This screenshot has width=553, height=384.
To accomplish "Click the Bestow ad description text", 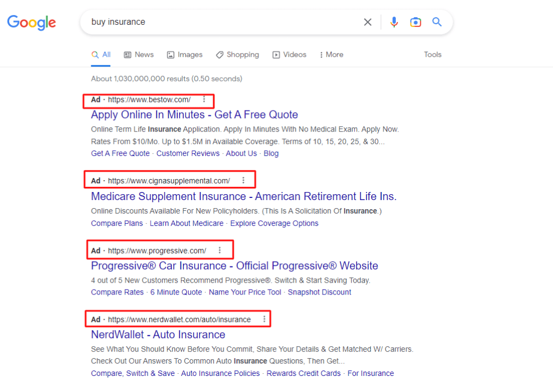I will [245, 135].
